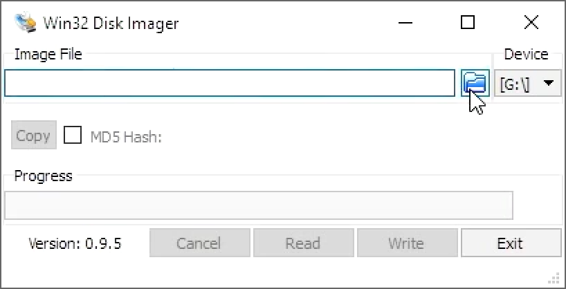Minimize the Win32 Disk Imager window
Image resolution: width=566 pixels, height=289 pixels.
[x=405, y=23]
